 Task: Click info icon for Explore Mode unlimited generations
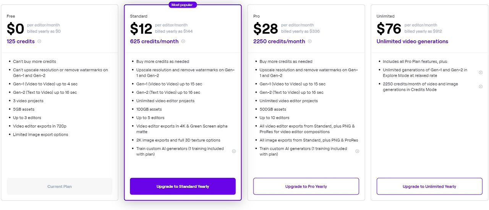click(481, 72)
